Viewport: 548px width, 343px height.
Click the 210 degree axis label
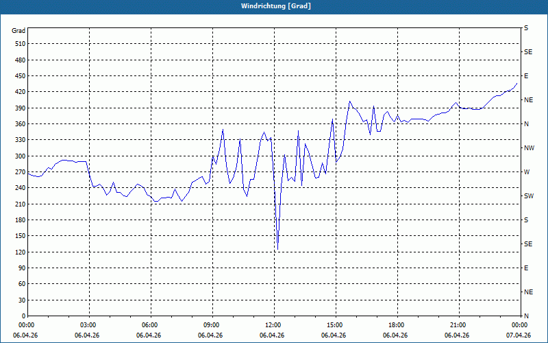pyautogui.click(x=21, y=204)
